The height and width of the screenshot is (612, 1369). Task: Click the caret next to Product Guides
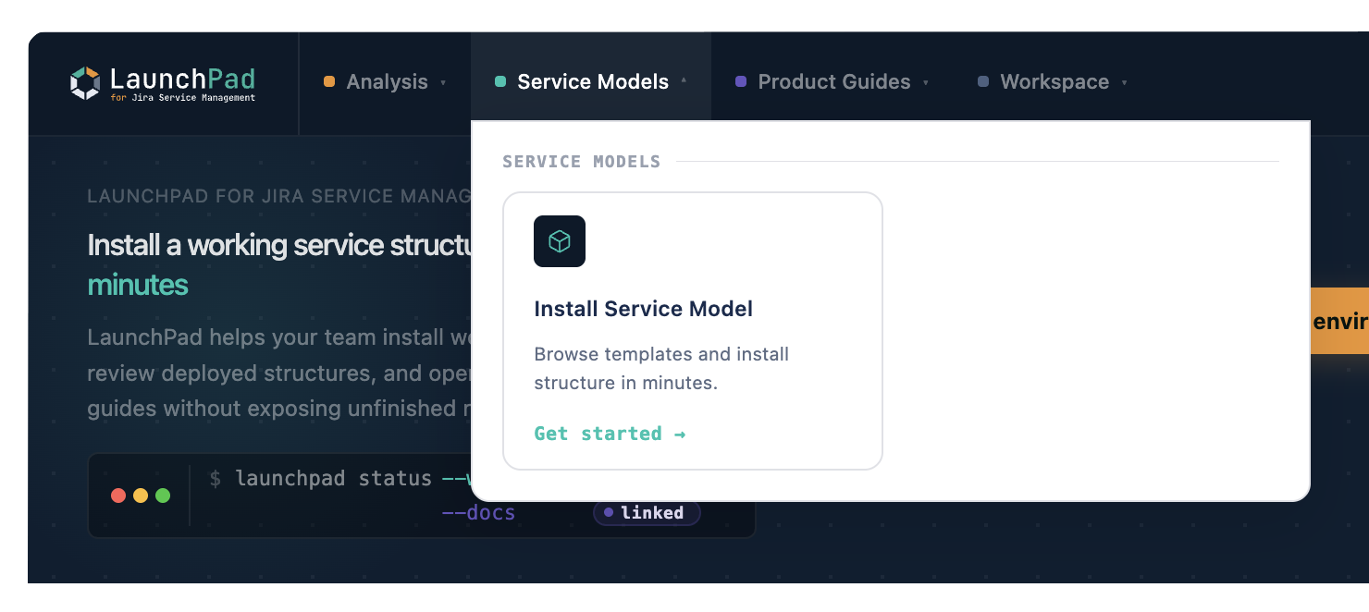pyautogui.click(x=925, y=82)
